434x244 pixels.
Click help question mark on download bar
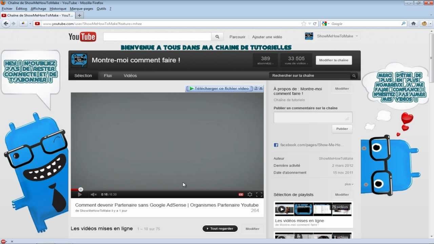(256, 88)
